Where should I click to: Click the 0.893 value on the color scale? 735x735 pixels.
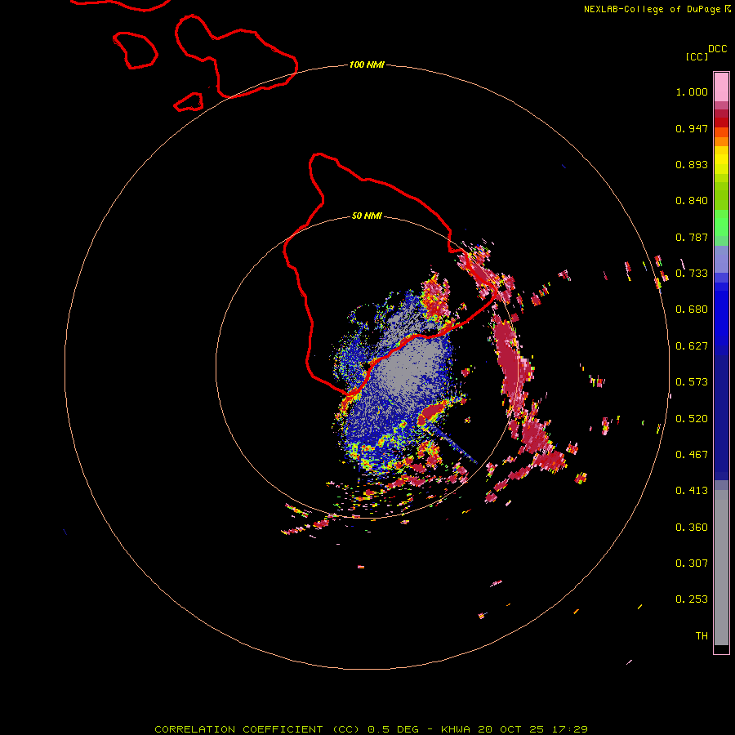pyautogui.click(x=692, y=164)
